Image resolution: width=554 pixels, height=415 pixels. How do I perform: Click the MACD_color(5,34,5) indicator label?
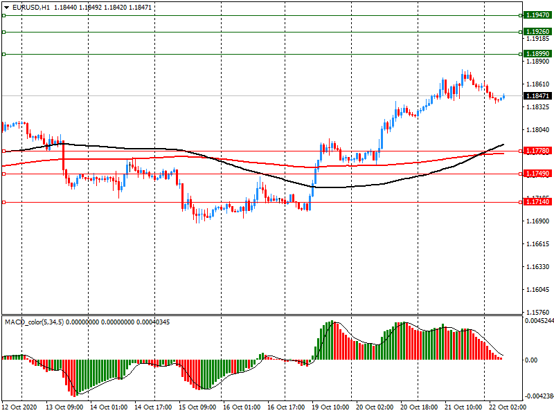tap(34, 322)
